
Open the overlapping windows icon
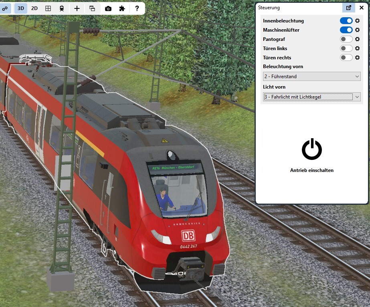click(x=92, y=8)
